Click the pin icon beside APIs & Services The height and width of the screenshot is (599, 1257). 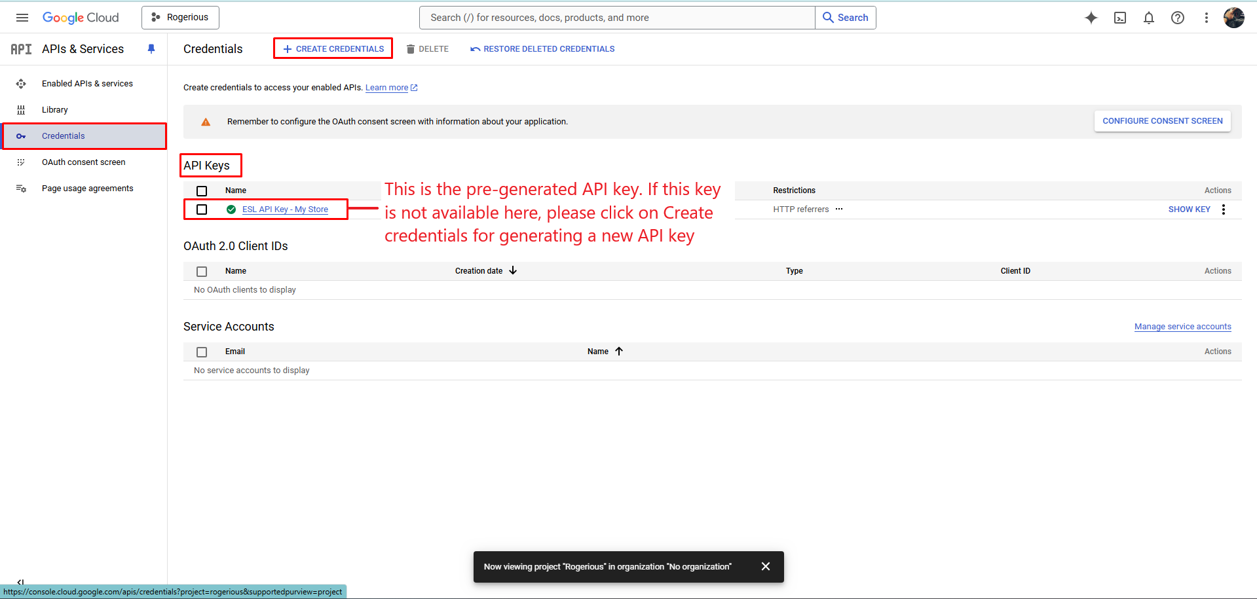tap(151, 49)
